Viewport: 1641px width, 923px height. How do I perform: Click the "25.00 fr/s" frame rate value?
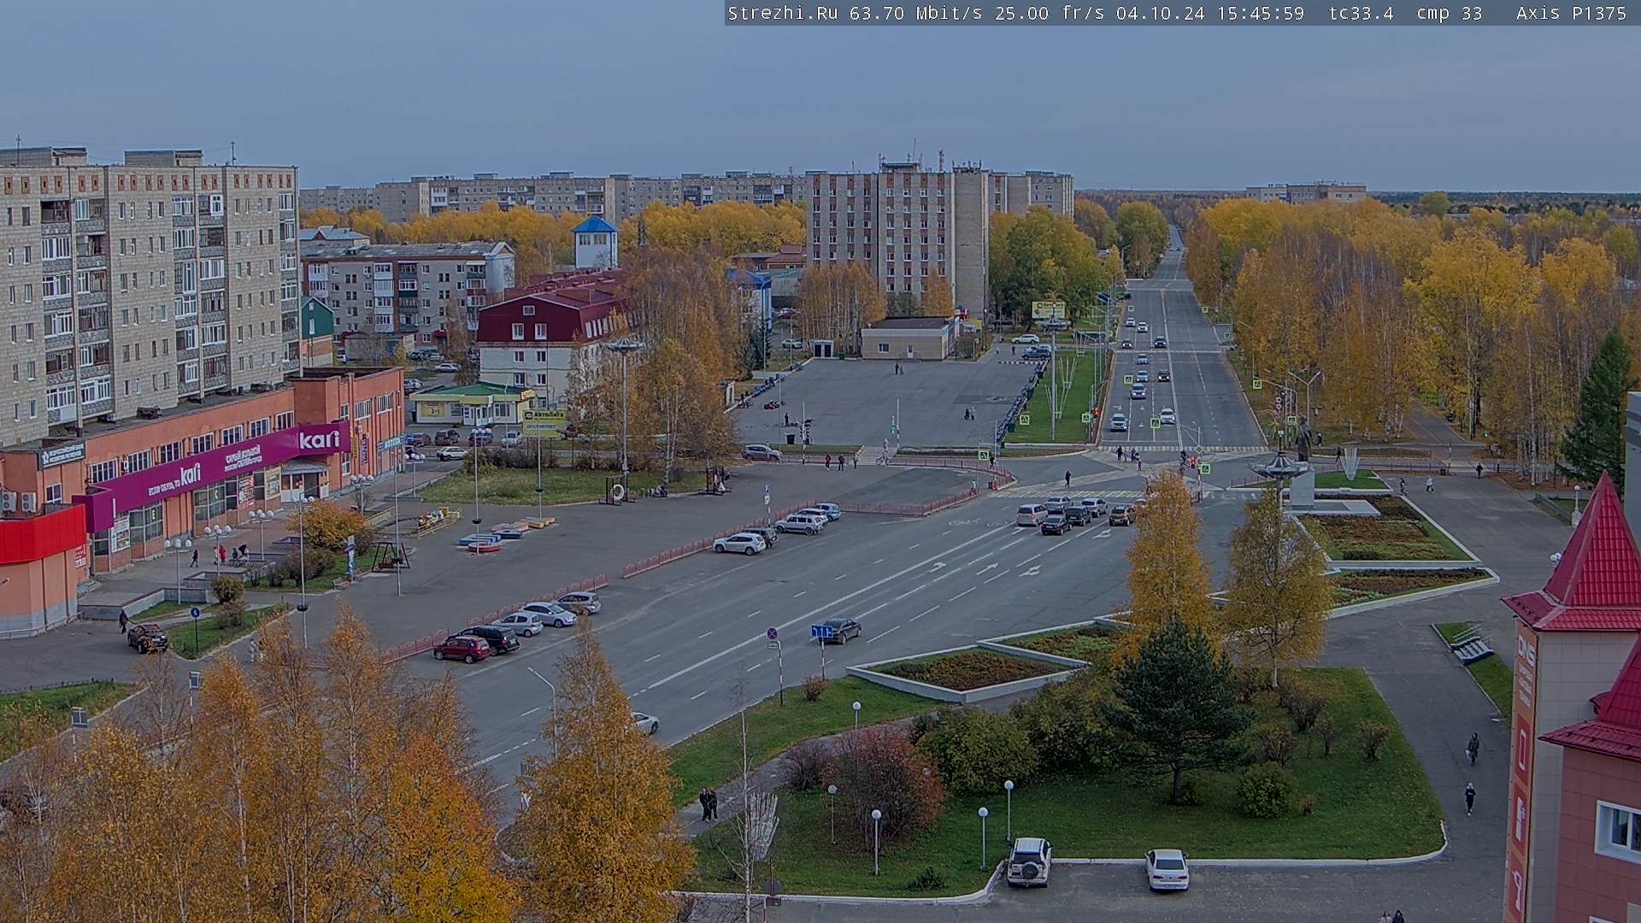pyautogui.click(x=1050, y=13)
